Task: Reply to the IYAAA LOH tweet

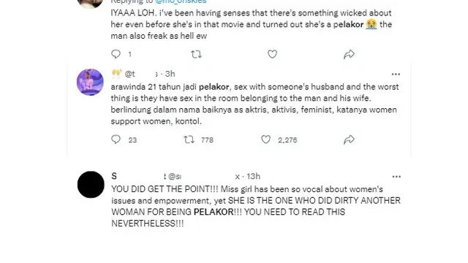Action: point(116,54)
